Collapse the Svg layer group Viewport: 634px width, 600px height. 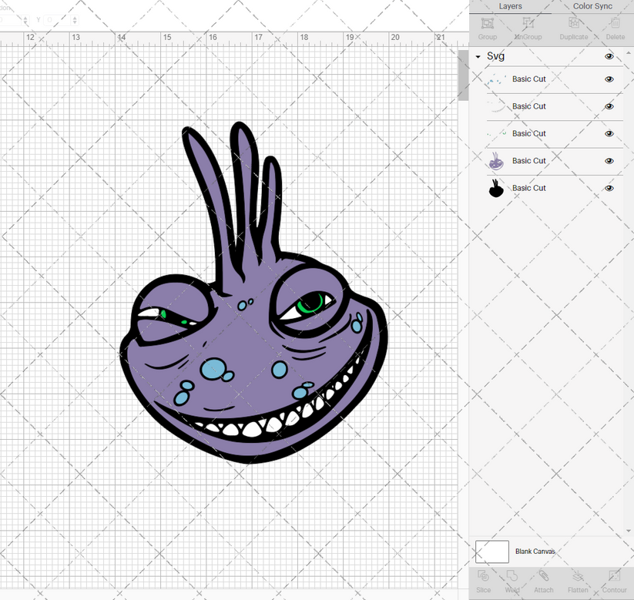point(478,56)
